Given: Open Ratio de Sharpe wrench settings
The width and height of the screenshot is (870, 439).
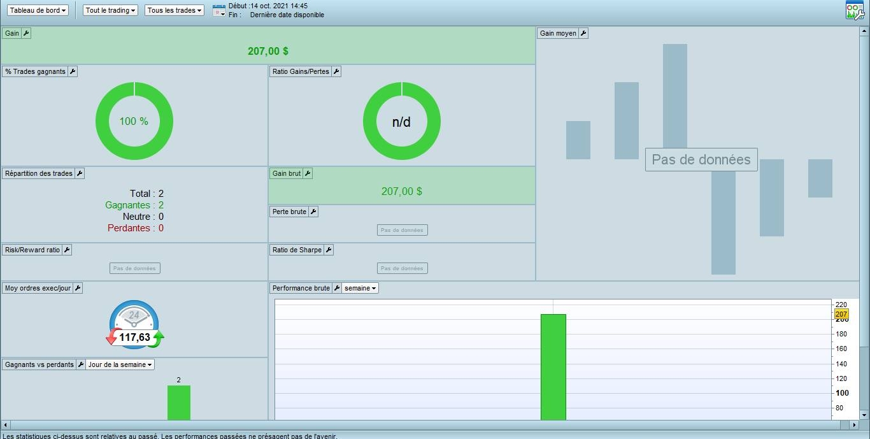Looking at the screenshot, I should point(329,250).
